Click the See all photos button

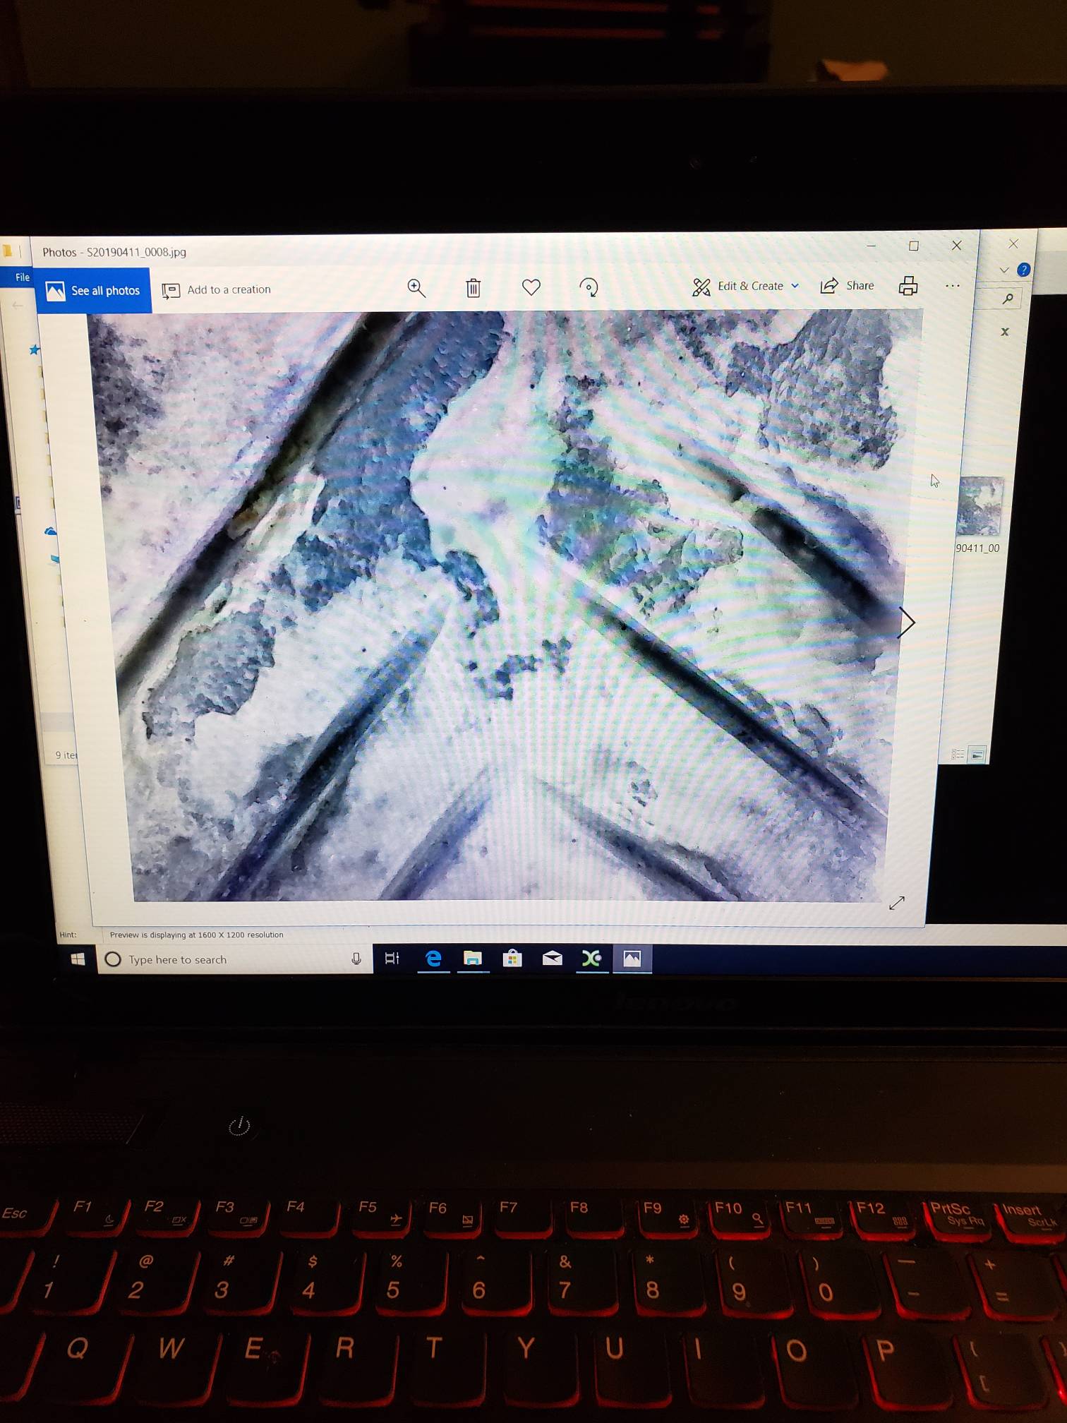(x=93, y=290)
